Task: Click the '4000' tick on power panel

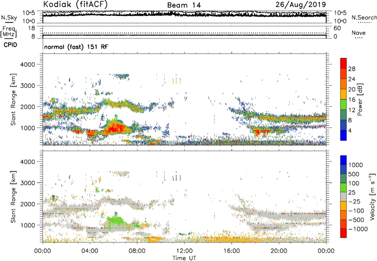Action: tap(27, 65)
